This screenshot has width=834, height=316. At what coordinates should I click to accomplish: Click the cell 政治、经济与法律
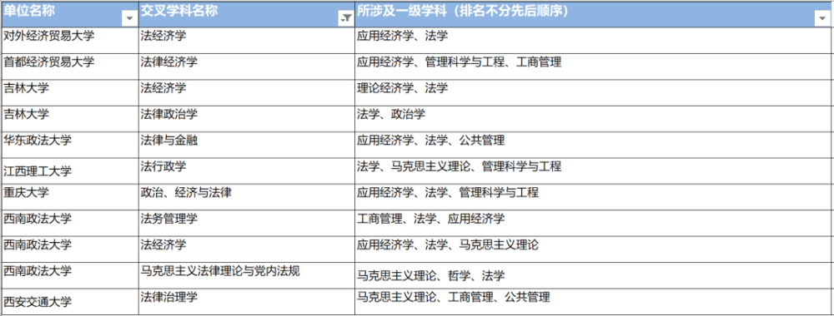click(x=247, y=197)
